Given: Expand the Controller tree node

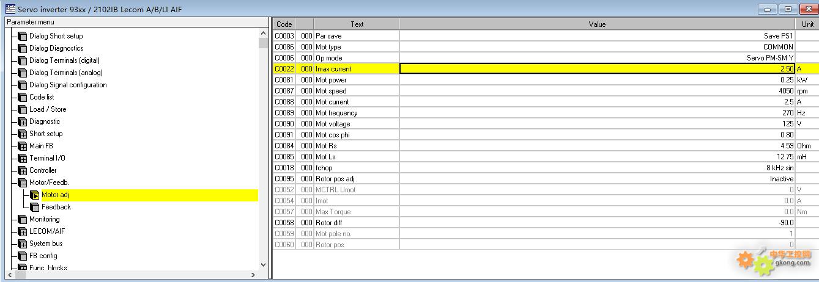Looking at the screenshot, I should [23, 170].
